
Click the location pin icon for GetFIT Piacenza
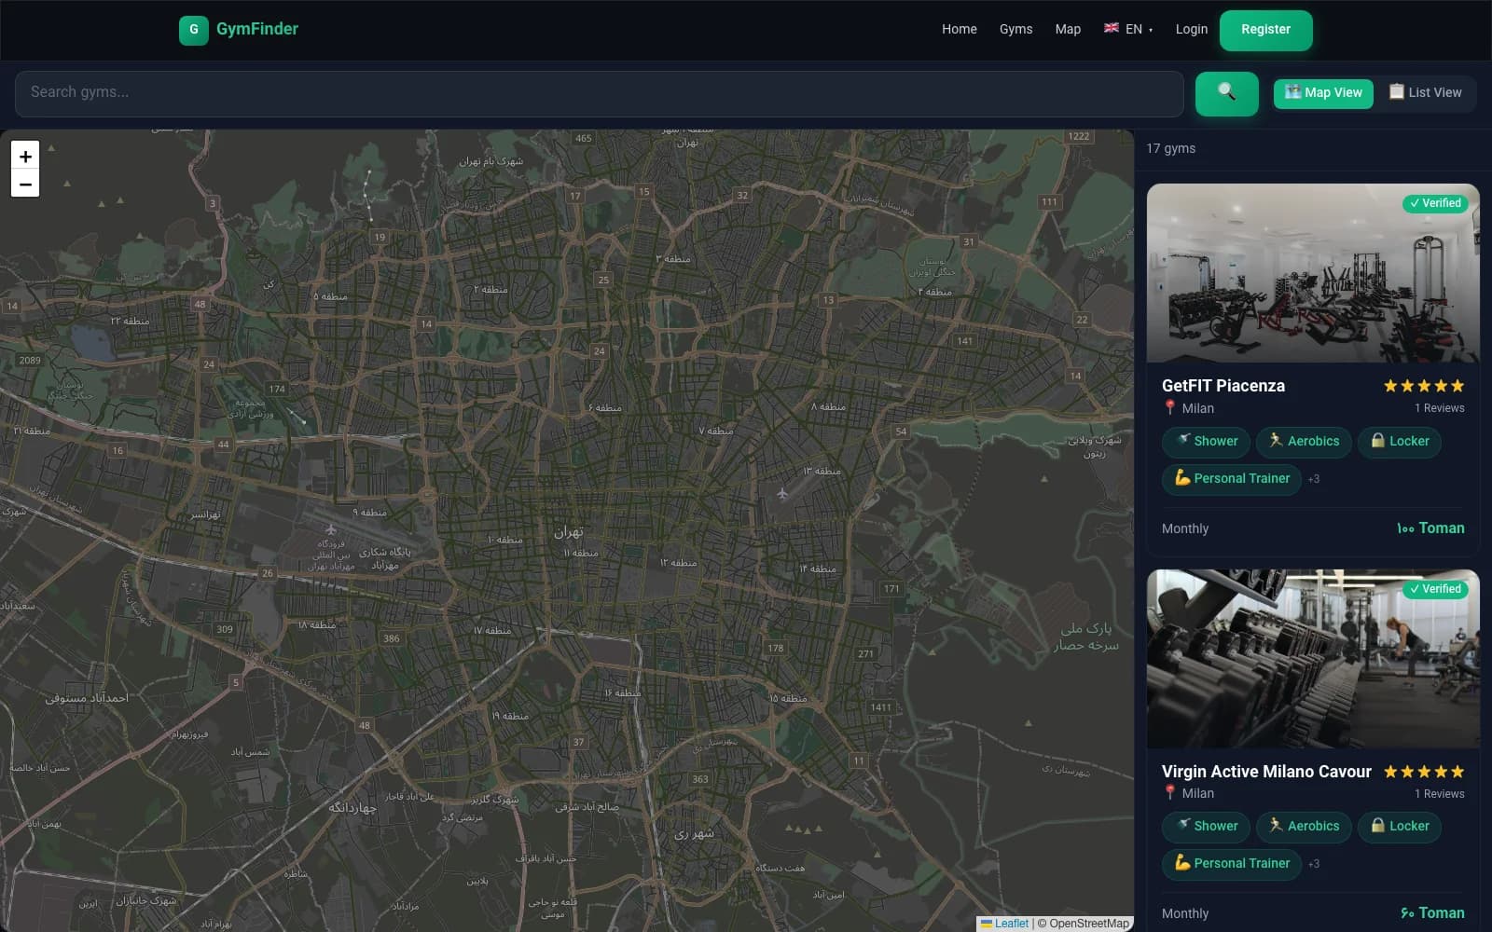1168,408
